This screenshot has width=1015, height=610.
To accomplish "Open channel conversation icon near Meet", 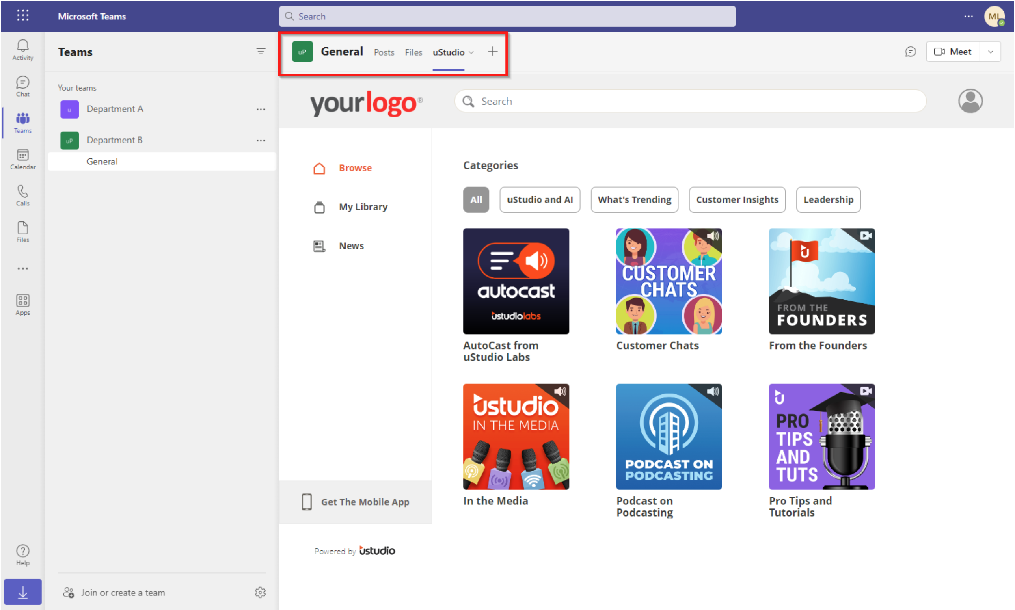I will [910, 52].
